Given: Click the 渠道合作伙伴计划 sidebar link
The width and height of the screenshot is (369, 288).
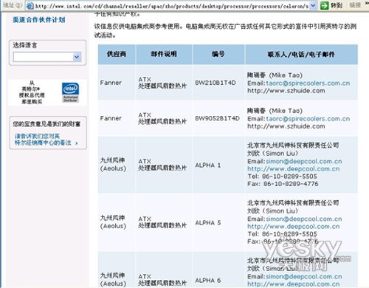Looking at the screenshot, I should (39, 20).
